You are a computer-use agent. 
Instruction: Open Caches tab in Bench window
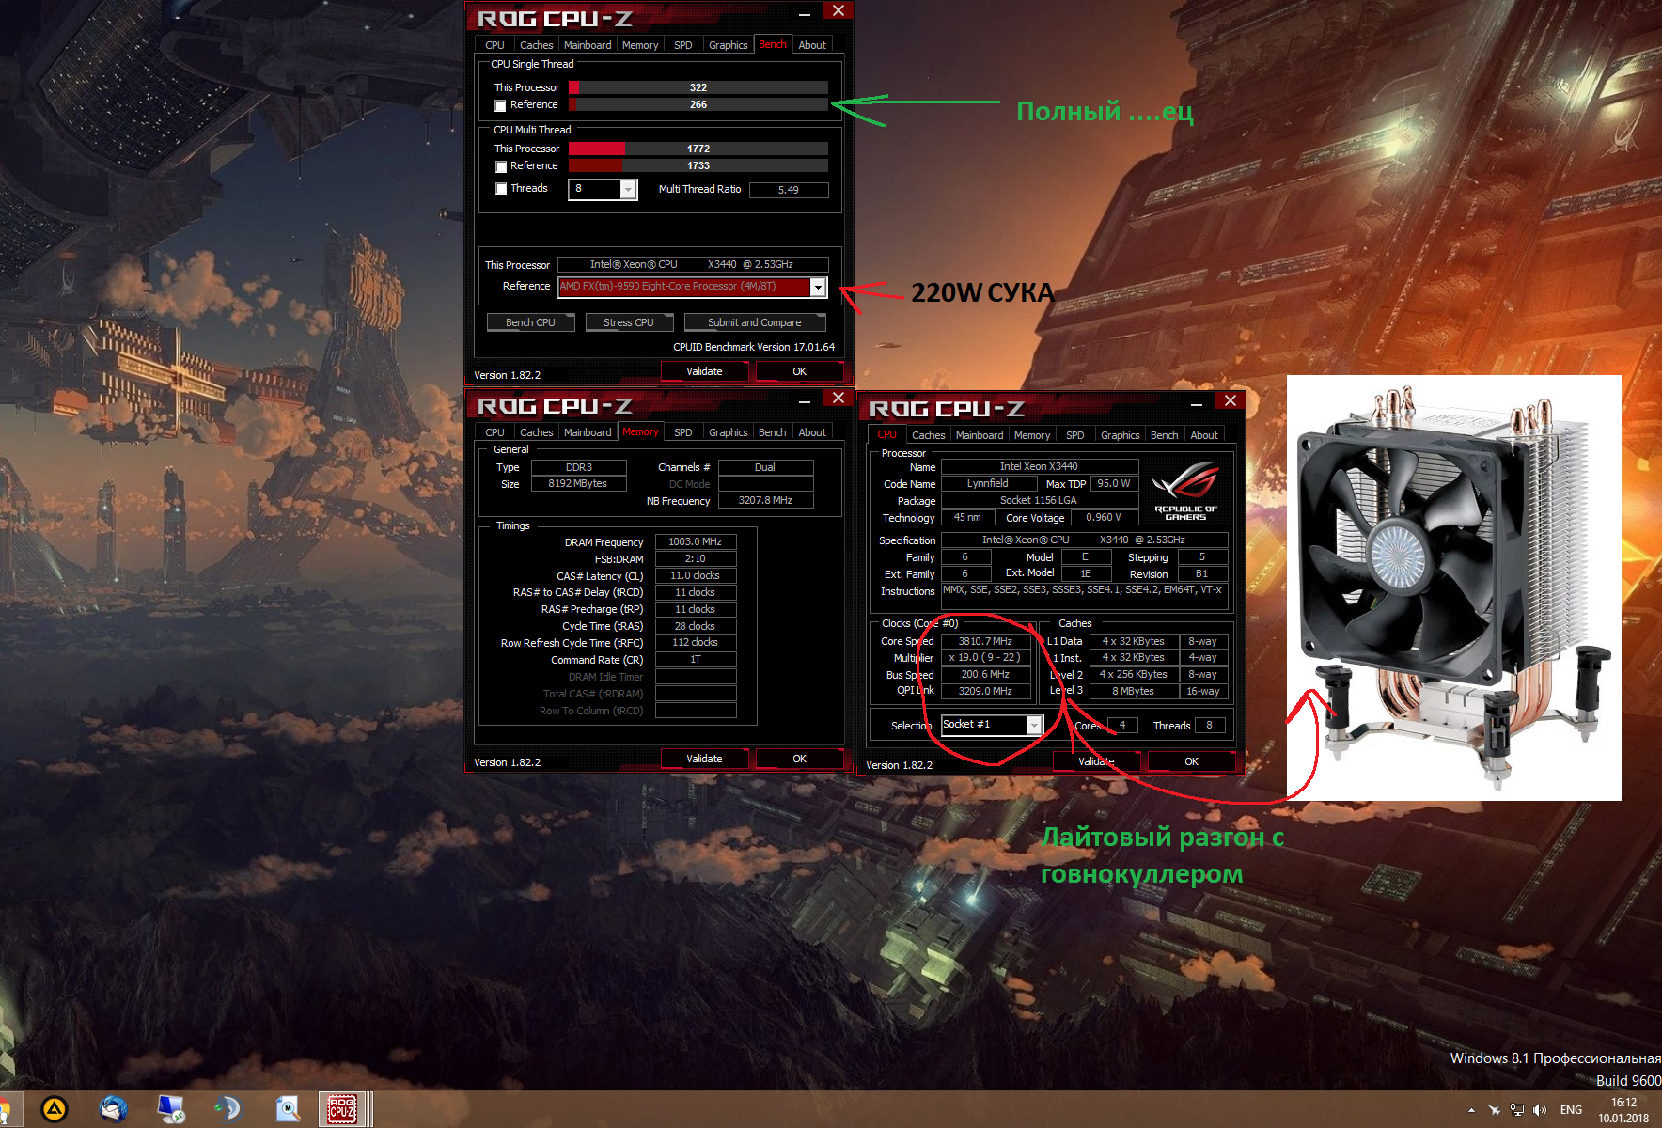click(x=537, y=45)
